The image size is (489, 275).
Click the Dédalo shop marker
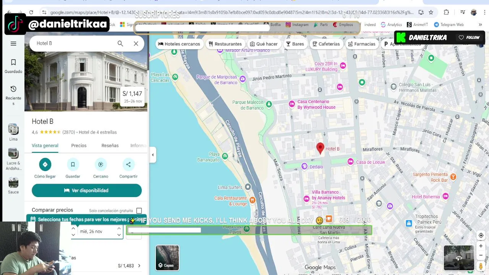click(x=304, y=166)
